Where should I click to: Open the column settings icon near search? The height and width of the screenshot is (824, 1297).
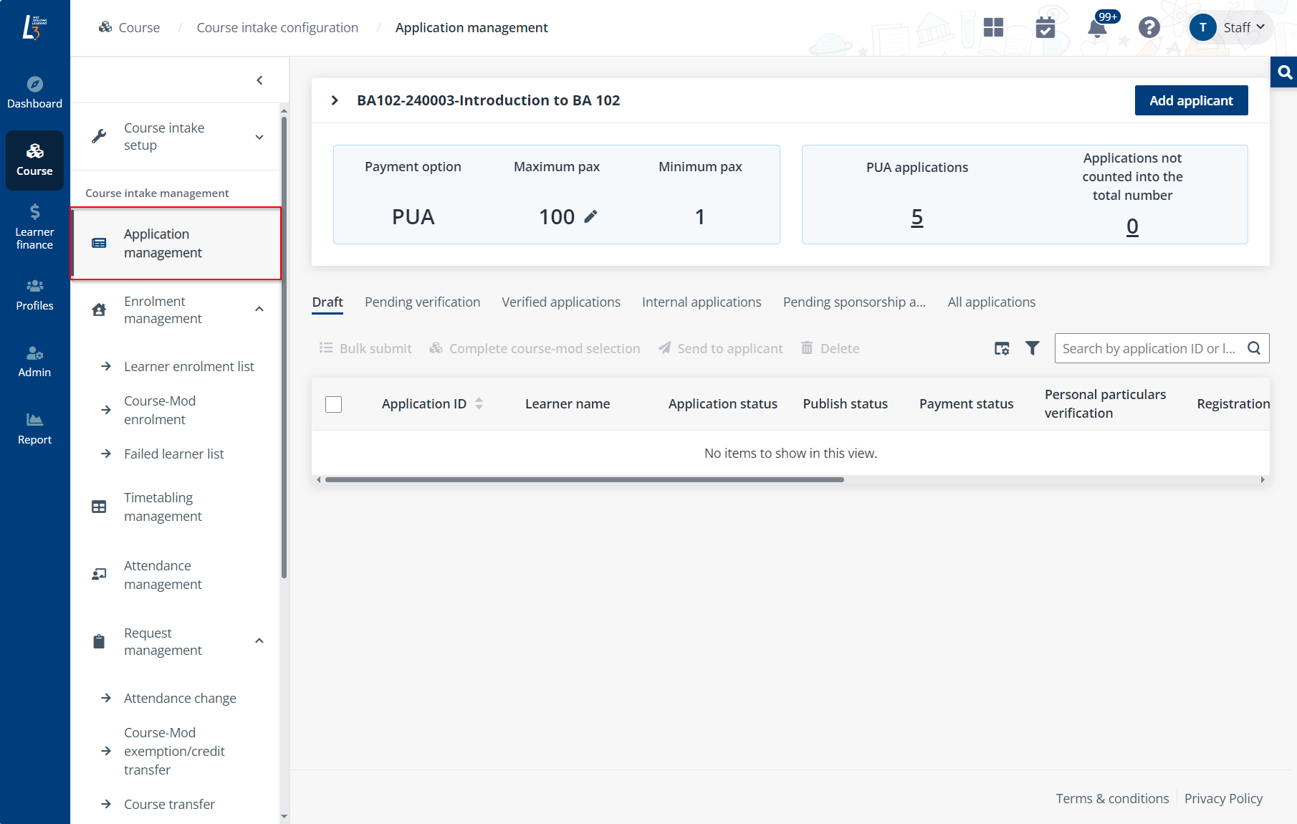1001,348
